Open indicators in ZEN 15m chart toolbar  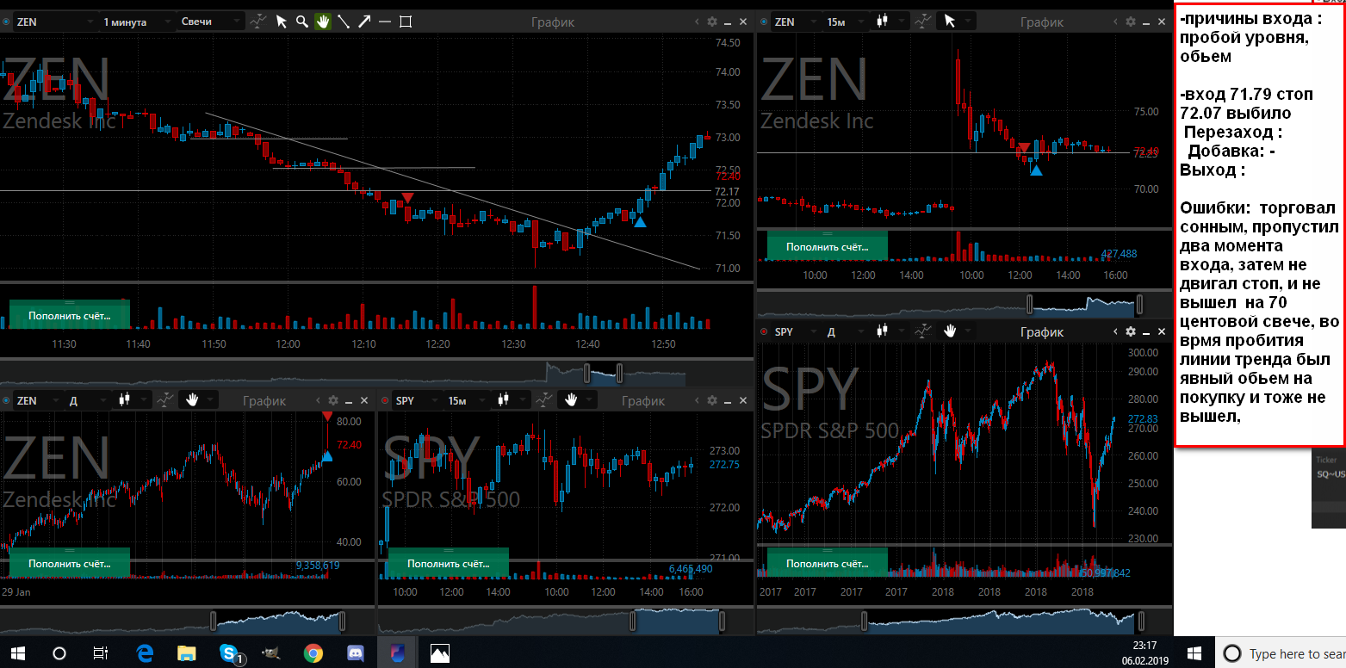923,22
